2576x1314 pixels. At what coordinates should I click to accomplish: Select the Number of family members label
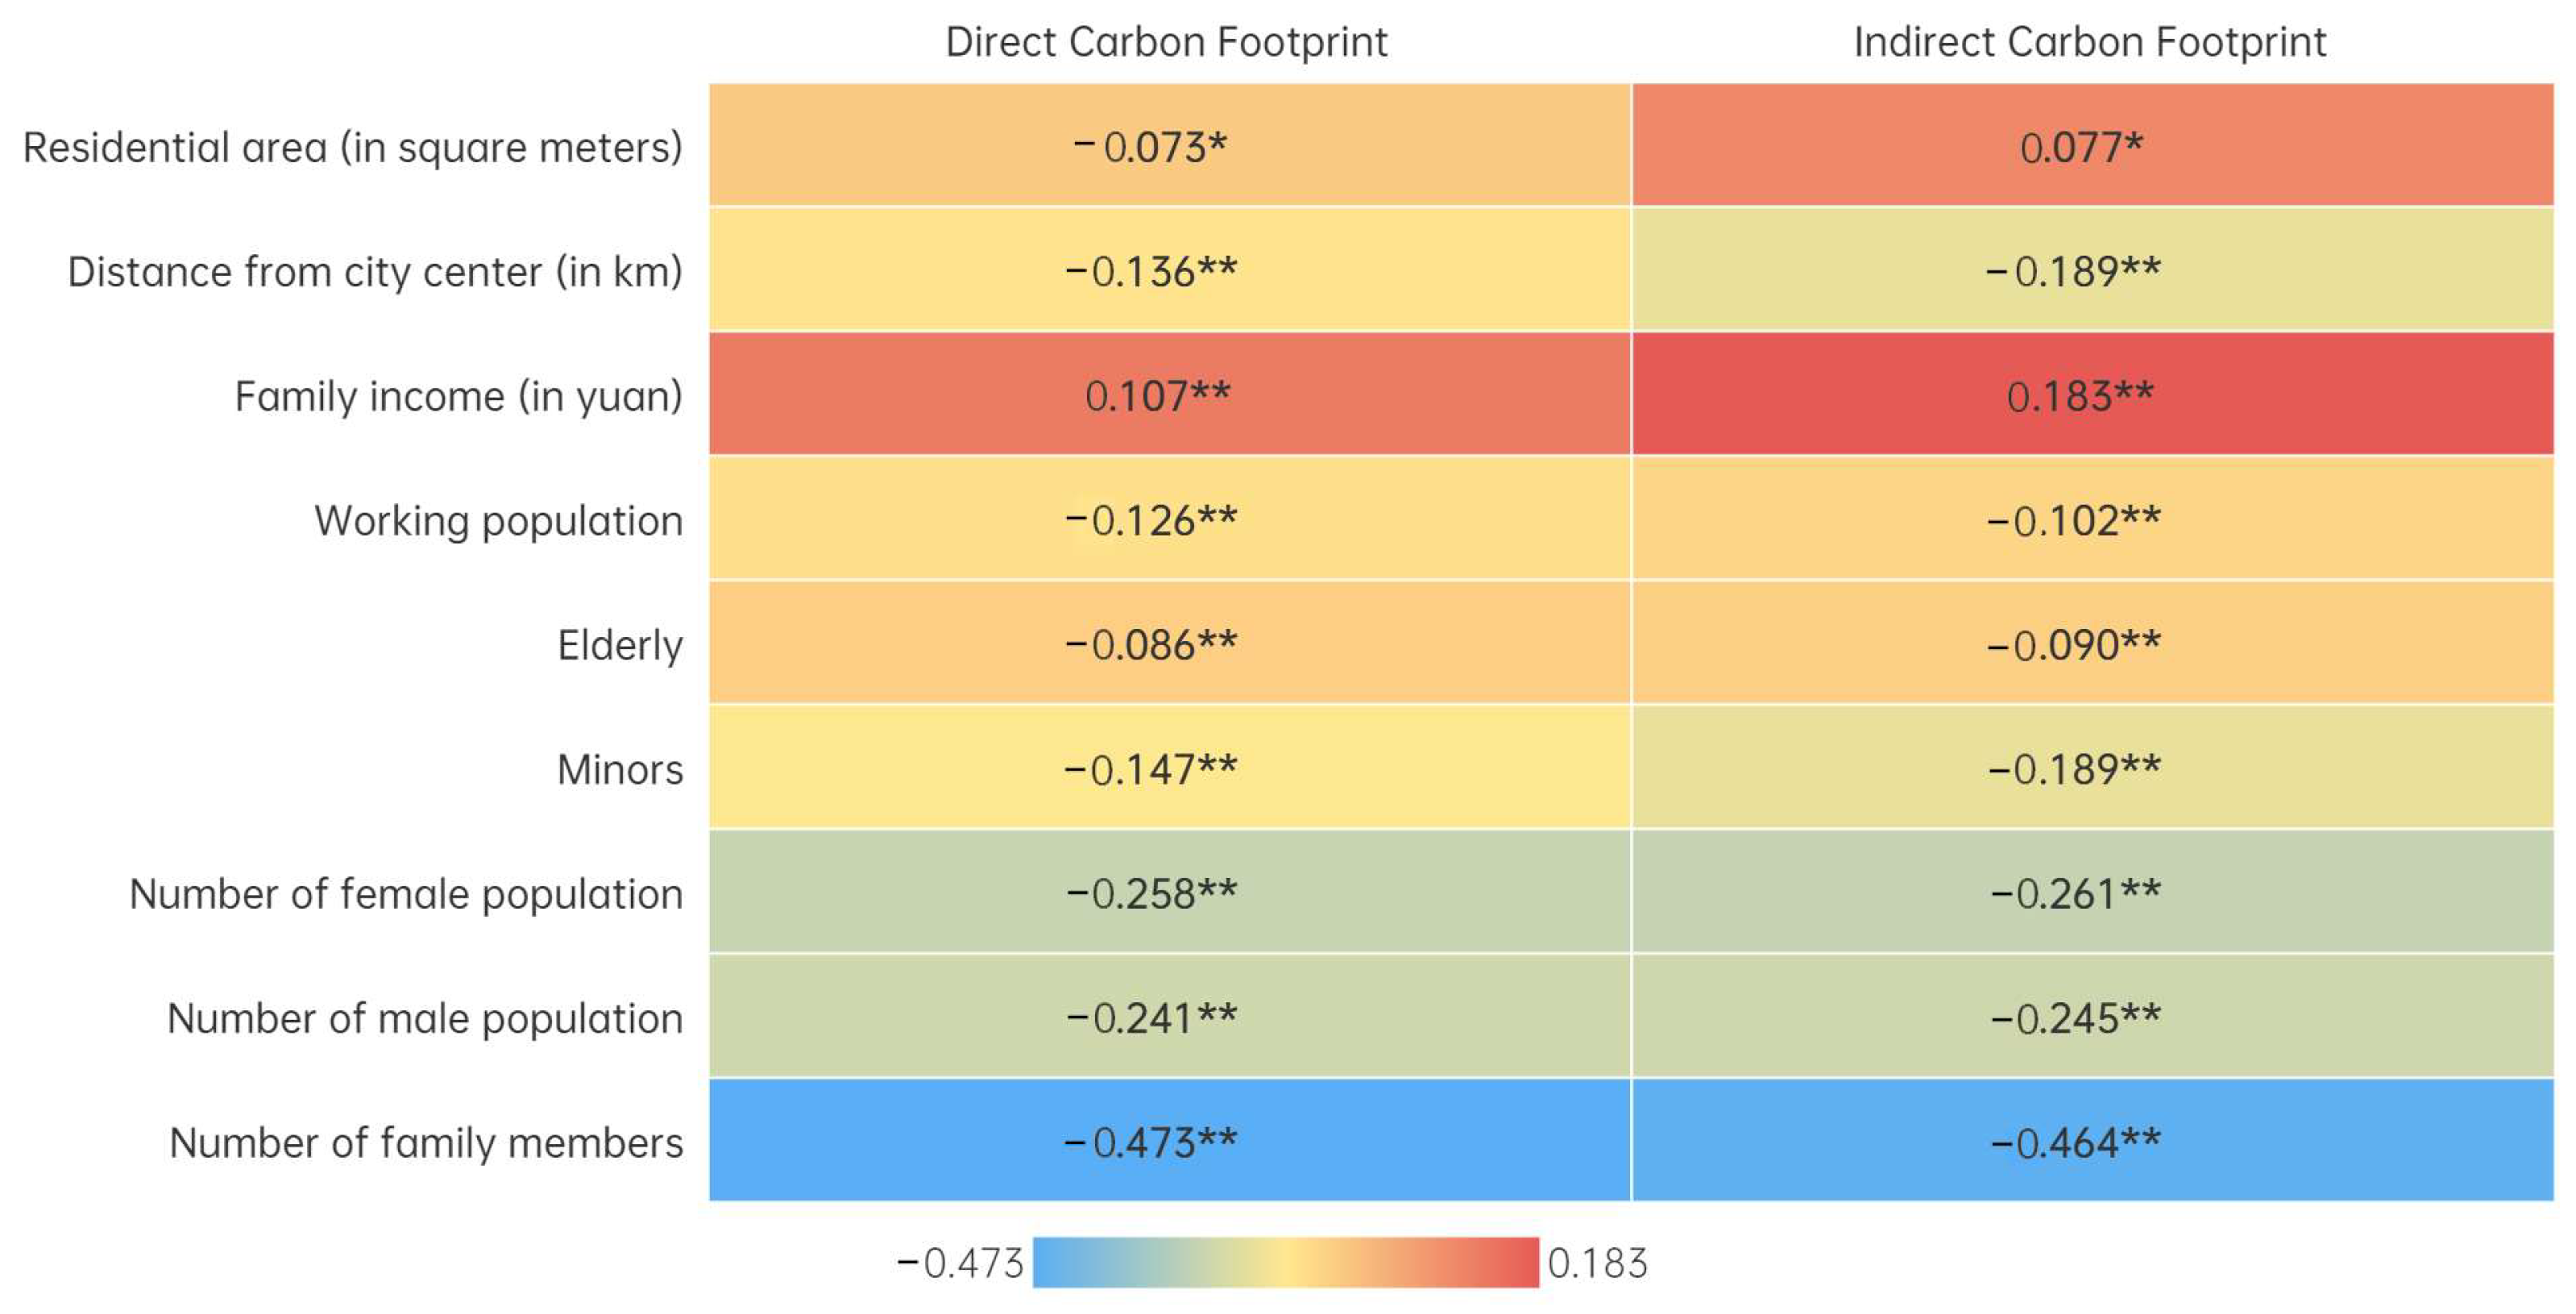(x=426, y=1143)
